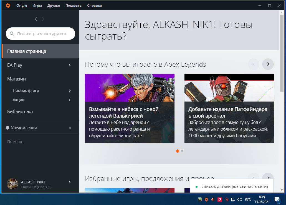Image resolution: width=286 pixels, height=205 pixels.
Task: Click the Origin icon in the system tray
Action: [x=206, y=199]
